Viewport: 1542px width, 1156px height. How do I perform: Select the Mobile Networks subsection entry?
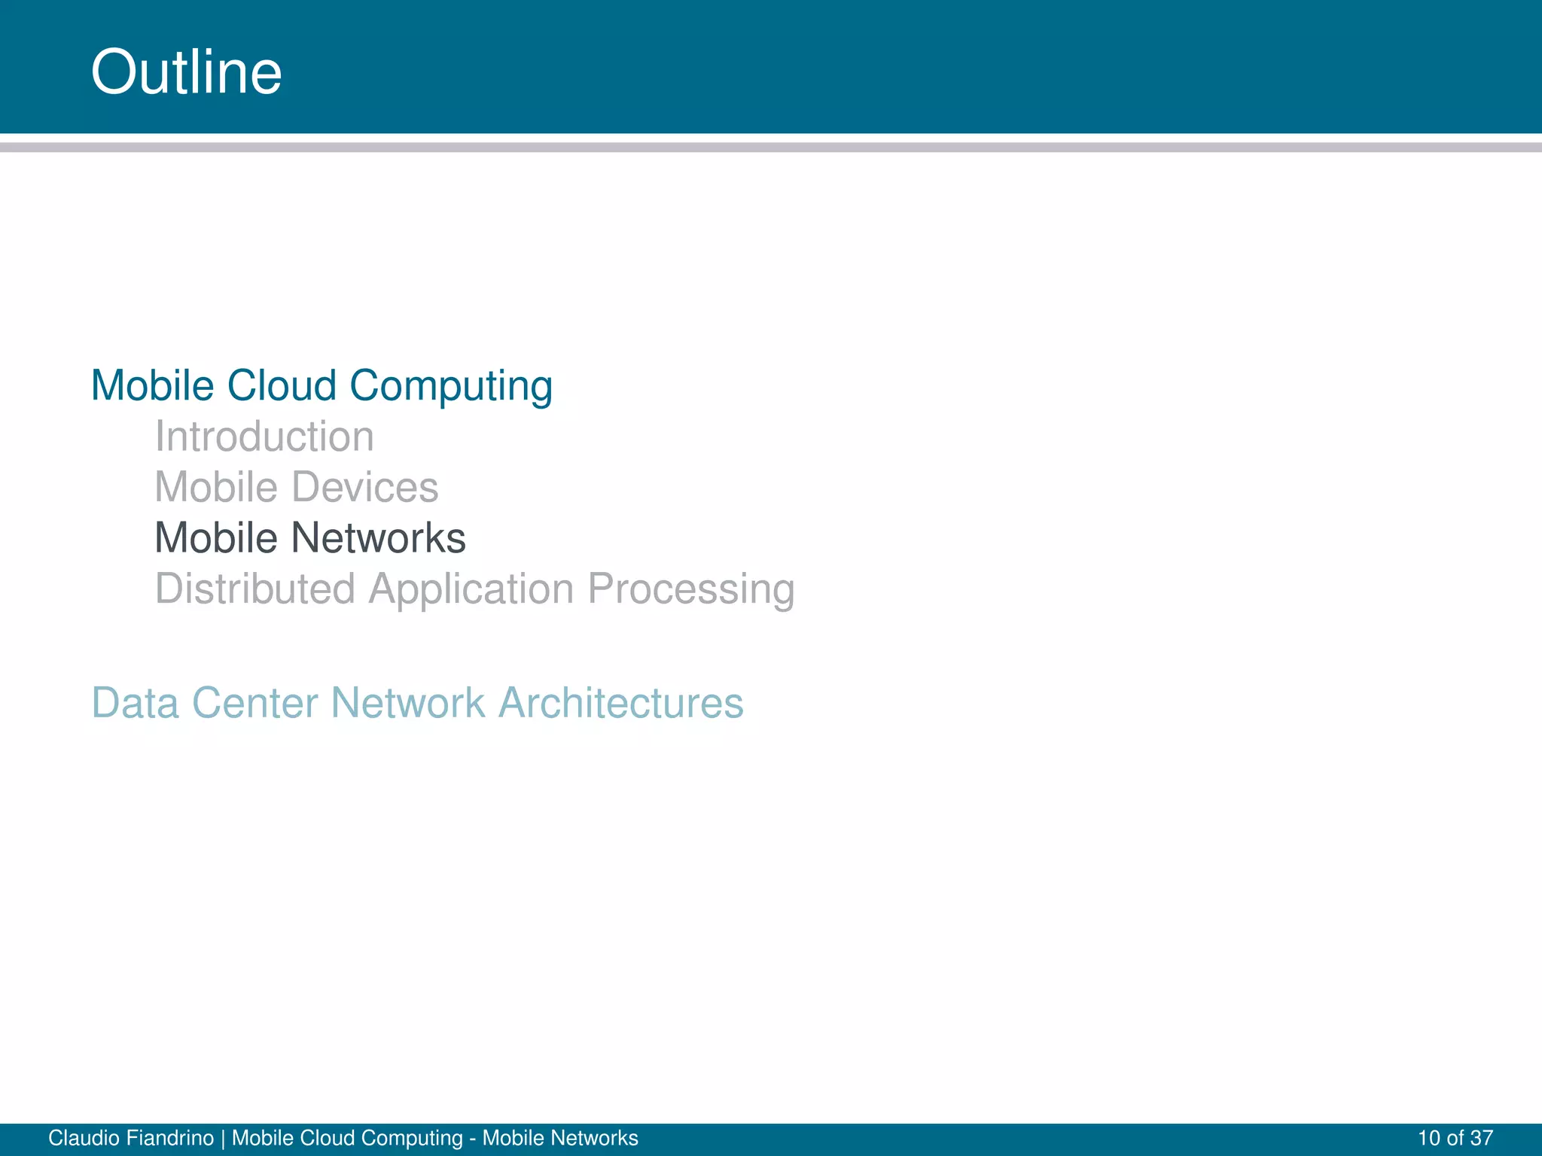coord(310,537)
